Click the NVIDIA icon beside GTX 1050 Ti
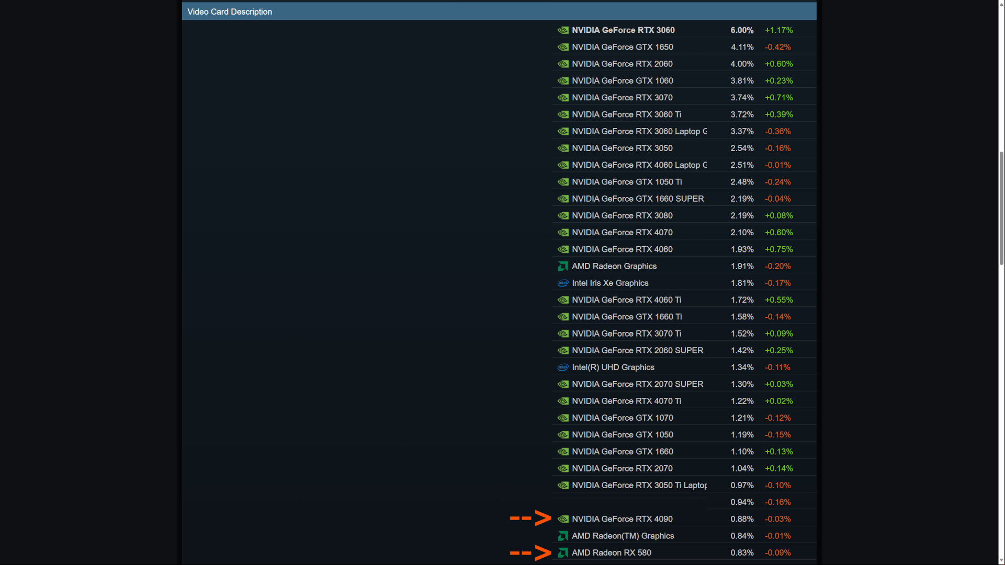Viewport: 1005px width, 565px height. (563, 182)
